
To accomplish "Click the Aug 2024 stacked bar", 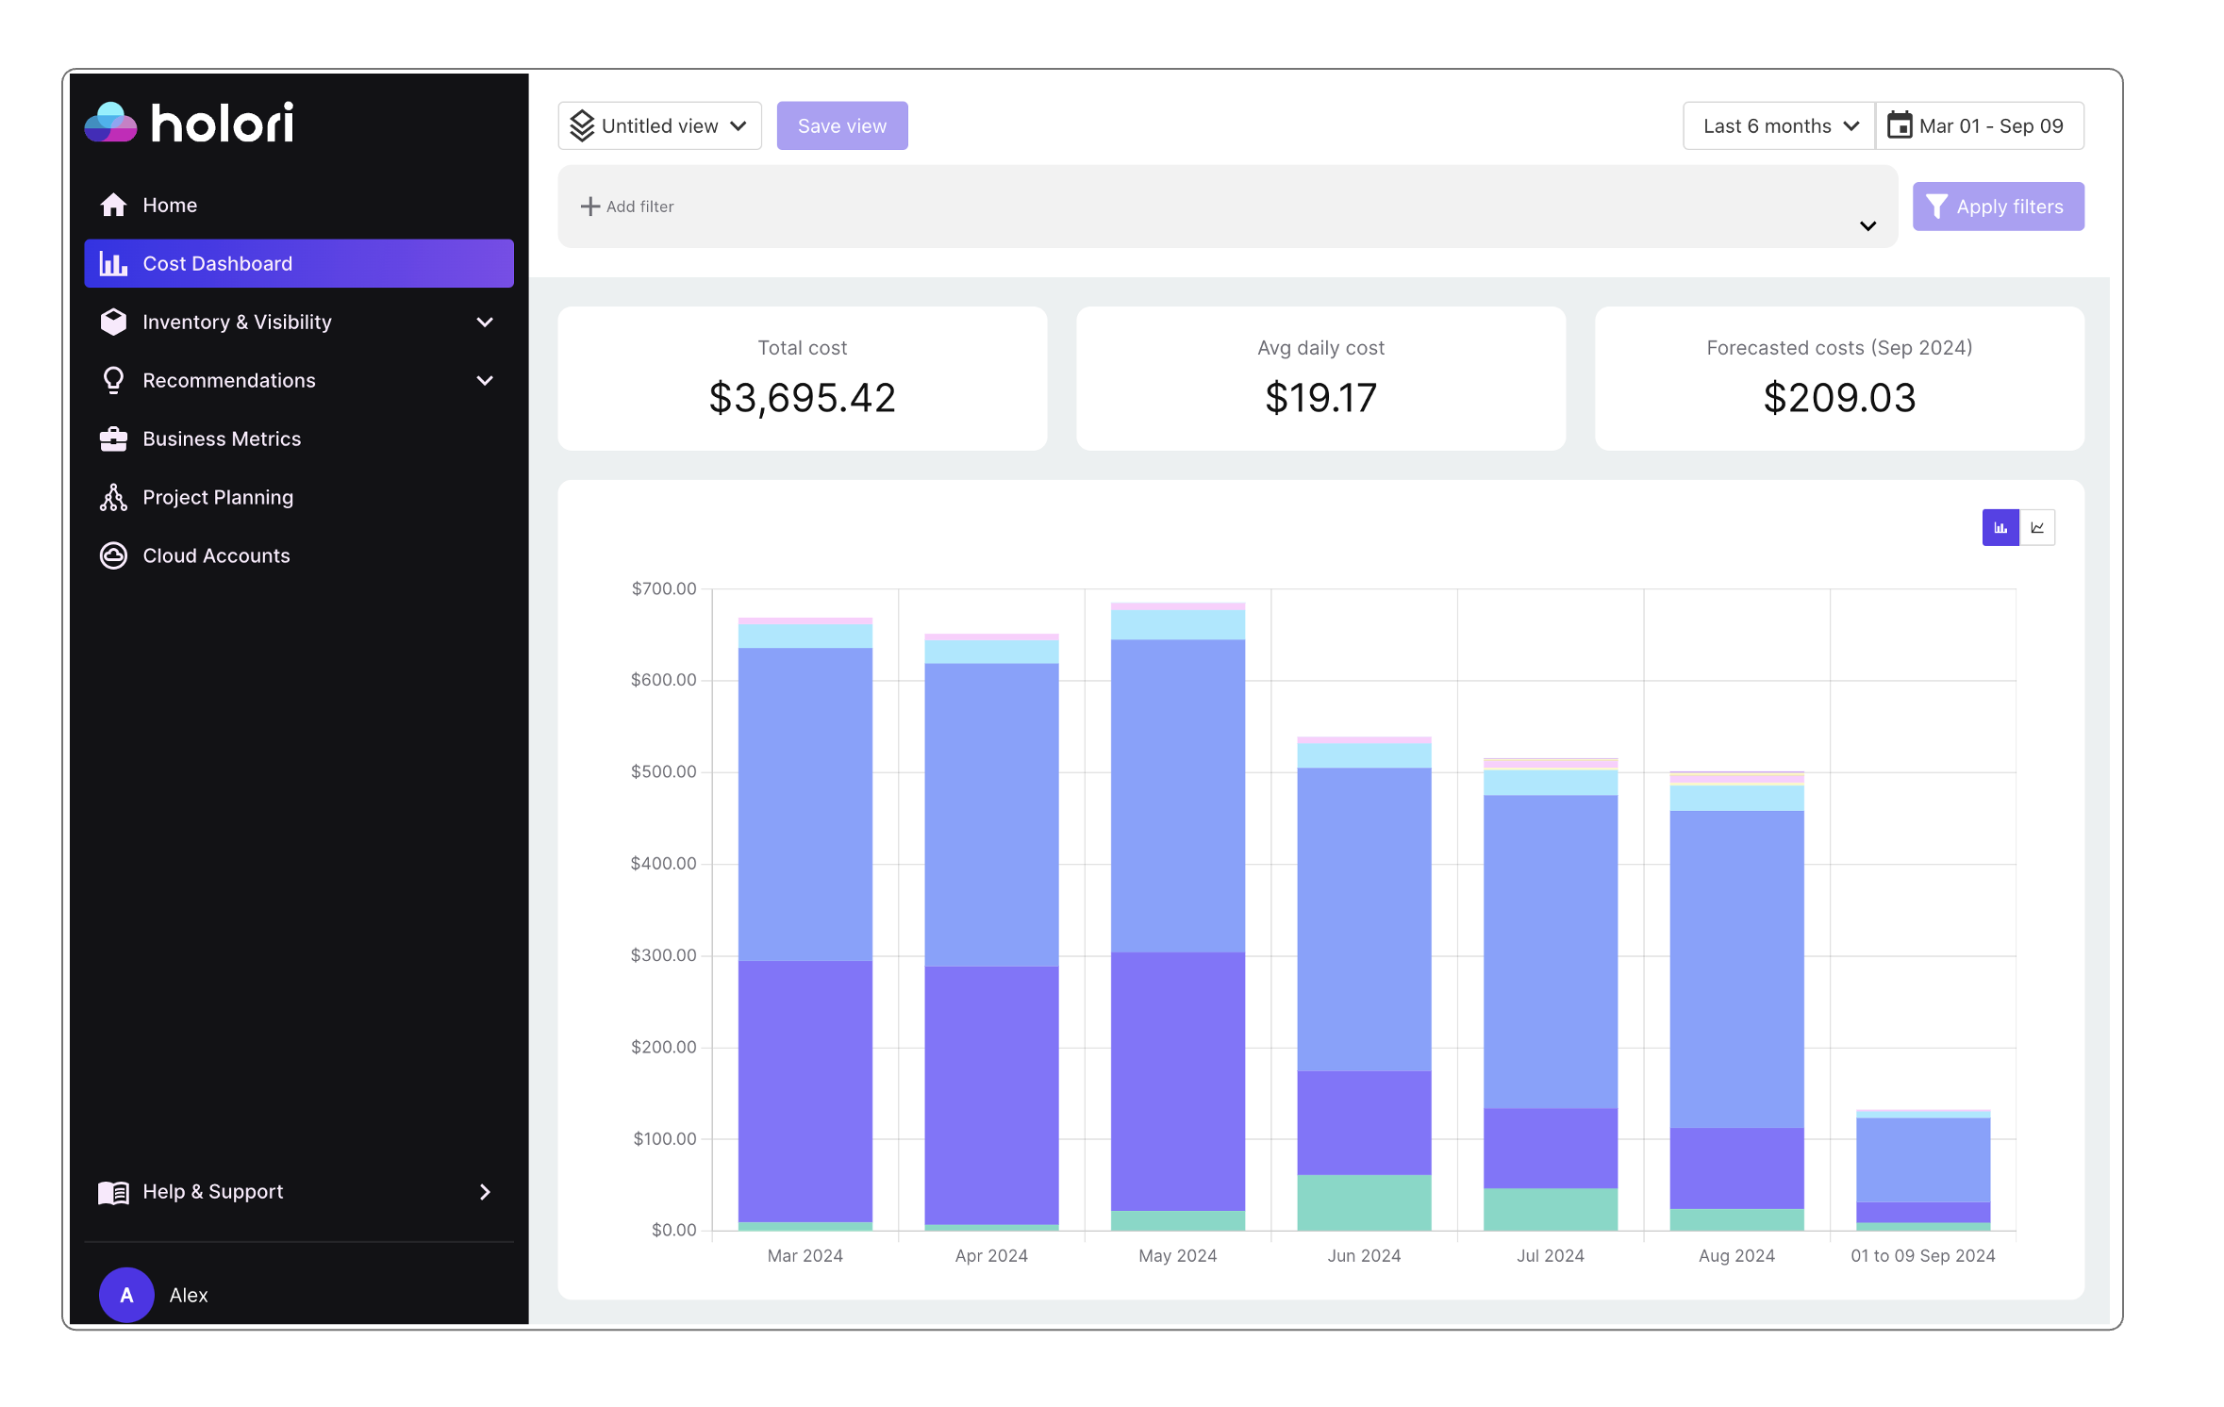I will point(1737,1001).
